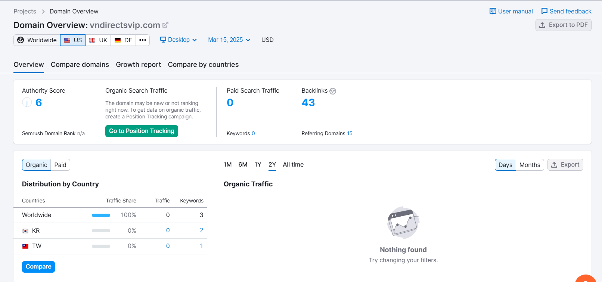Image resolution: width=602 pixels, height=282 pixels.
Task: Click the Worldwide row label in table
Action: (37, 215)
